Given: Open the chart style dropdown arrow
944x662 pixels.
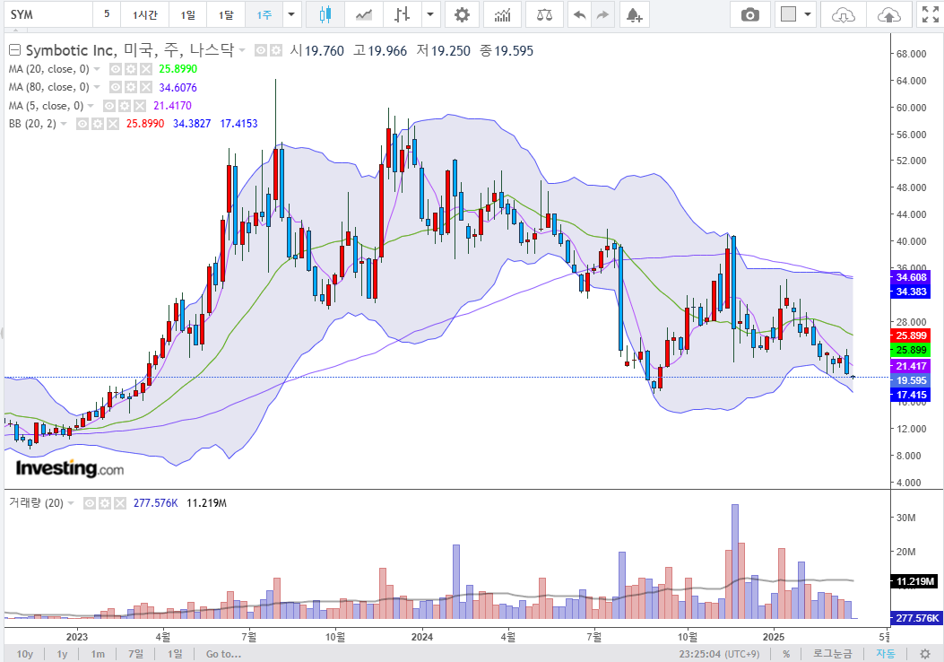Looking at the screenshot, I should pyautogui.click(x=430, y=14).
